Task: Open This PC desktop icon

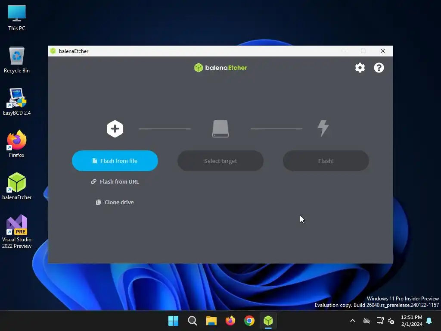Action: point(17,18)
